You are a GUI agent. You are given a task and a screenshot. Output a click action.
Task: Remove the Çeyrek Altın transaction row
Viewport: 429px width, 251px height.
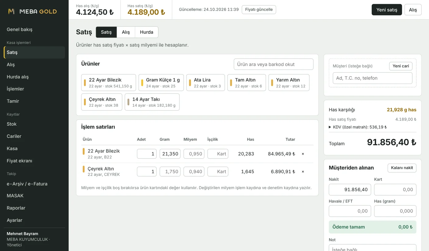(303, 172)
